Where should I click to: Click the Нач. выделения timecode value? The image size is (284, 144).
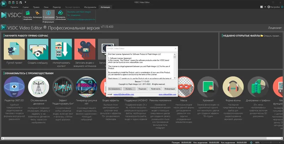pos(214,143)
